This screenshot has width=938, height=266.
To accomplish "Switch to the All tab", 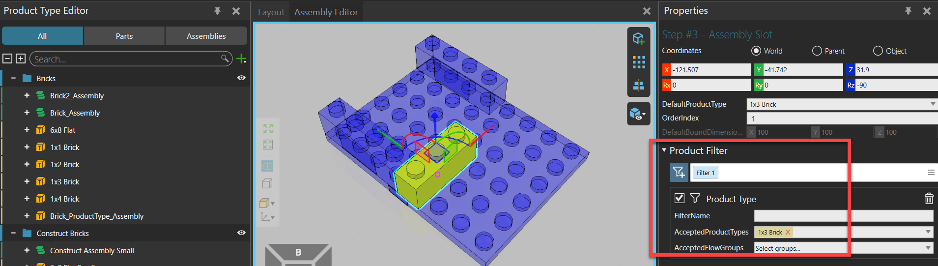I will click(x=42, y=36).
